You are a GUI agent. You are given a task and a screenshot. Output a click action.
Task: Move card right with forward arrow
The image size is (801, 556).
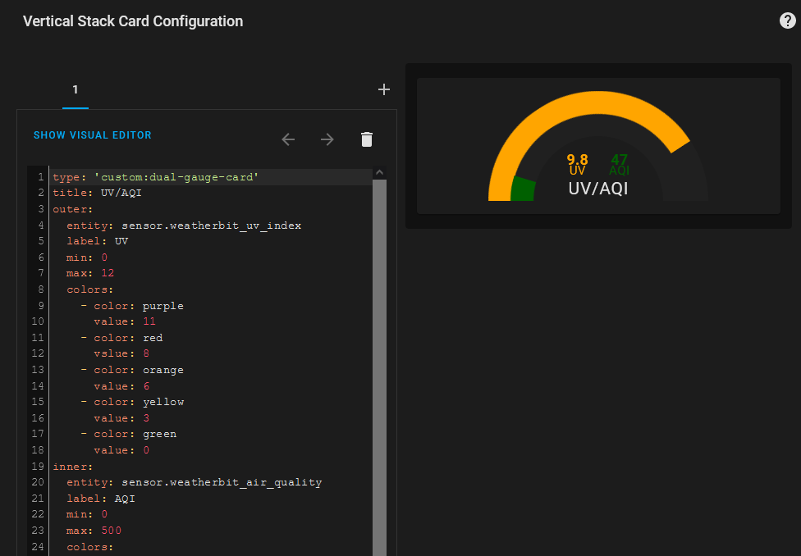pos(327,139)
